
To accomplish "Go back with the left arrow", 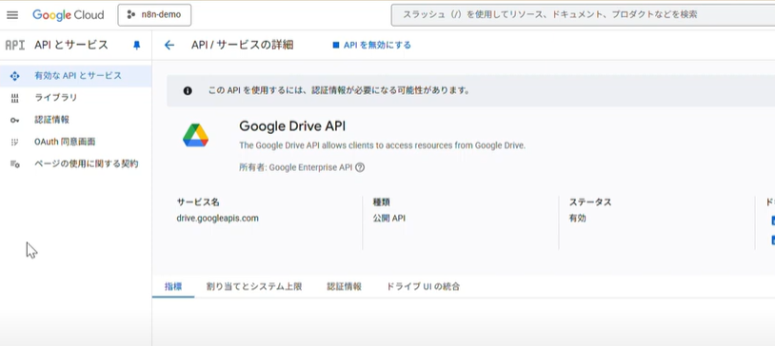I will [169, 46].
